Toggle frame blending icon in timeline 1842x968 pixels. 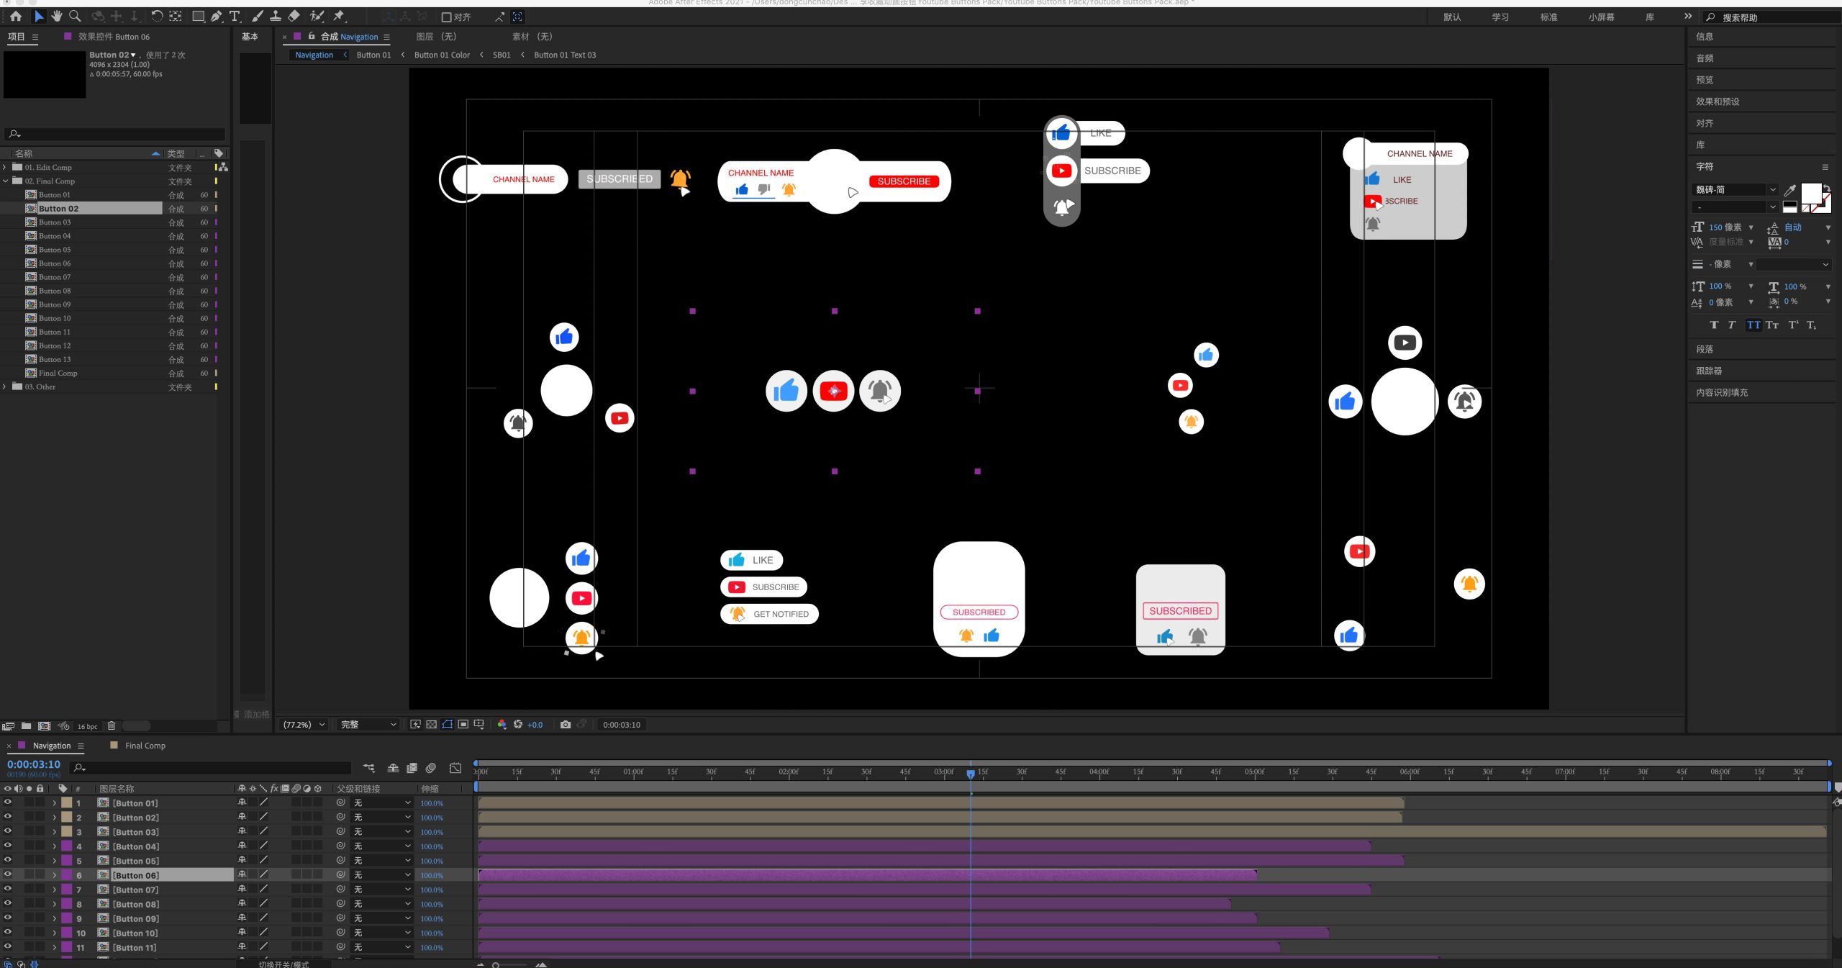tap(412, 769)
